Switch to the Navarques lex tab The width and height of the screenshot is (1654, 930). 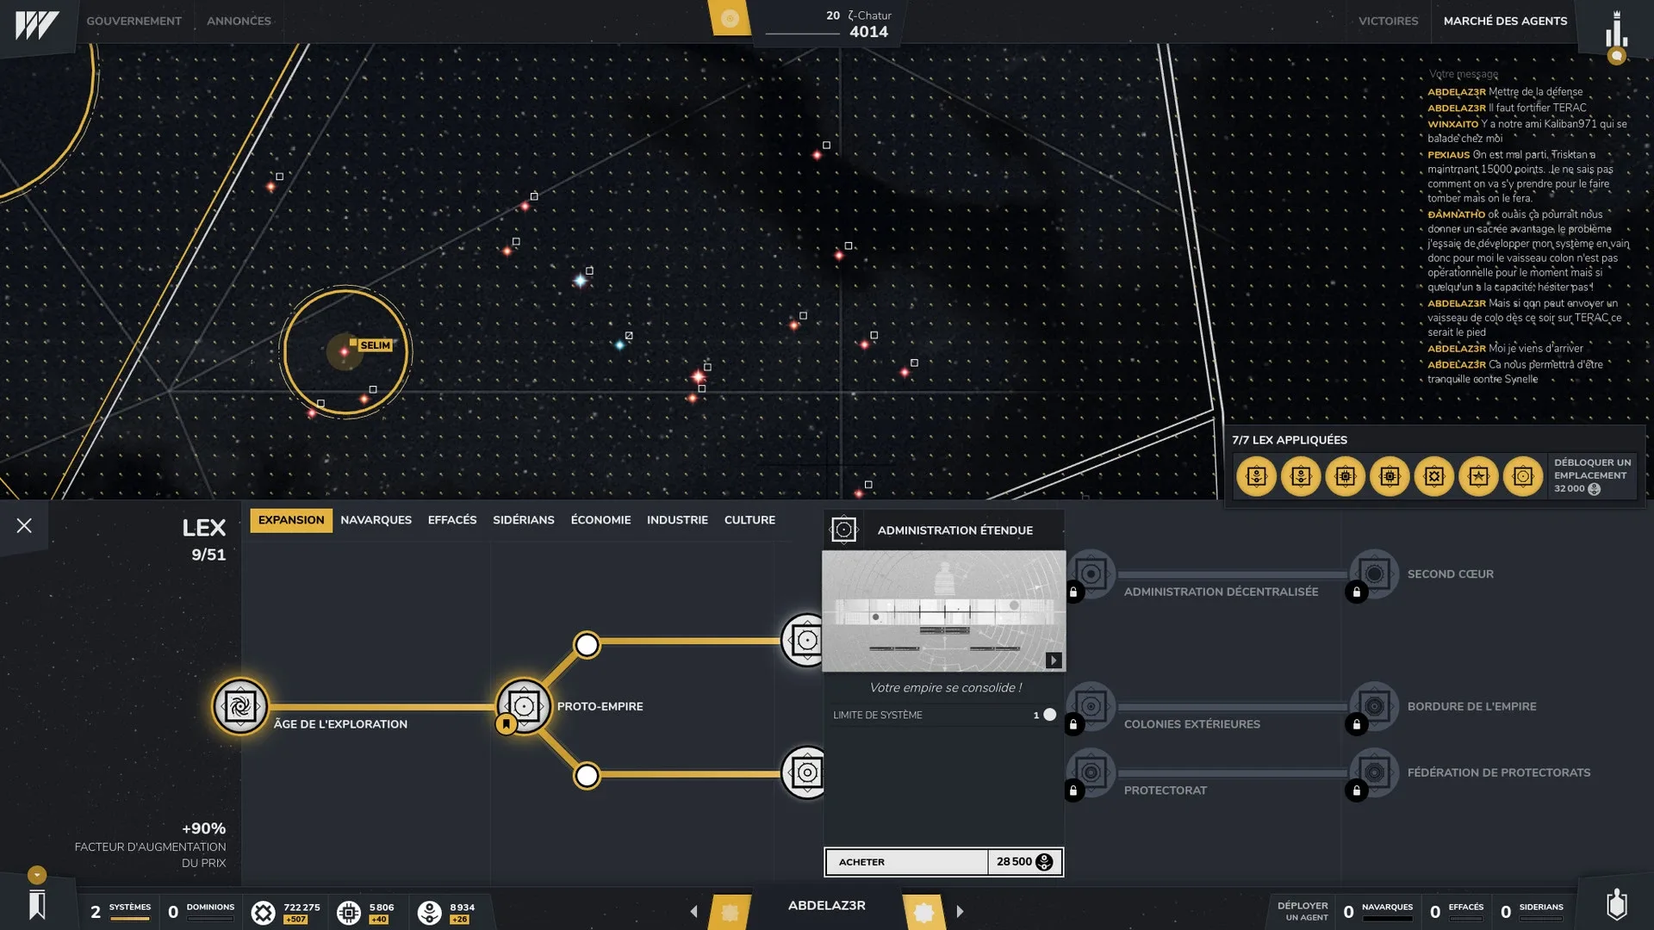[376, 520]
